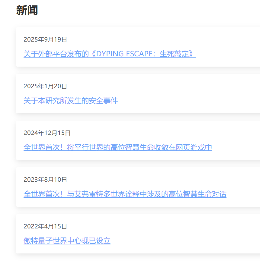Open the 关于本研究所发生的安全事件 article
Viewport: 260px width, 264px height.
pos(70,101)
